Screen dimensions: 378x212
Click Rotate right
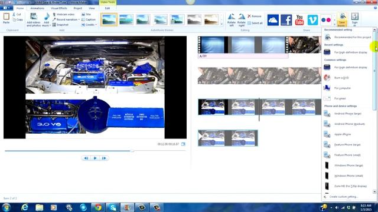pos(242,20)
